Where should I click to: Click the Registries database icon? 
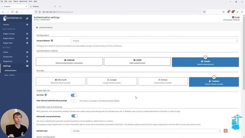pos(27,61)
